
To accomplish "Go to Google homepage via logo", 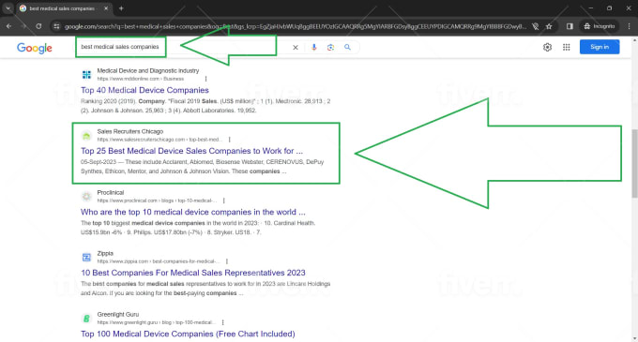I will point(35,48).
